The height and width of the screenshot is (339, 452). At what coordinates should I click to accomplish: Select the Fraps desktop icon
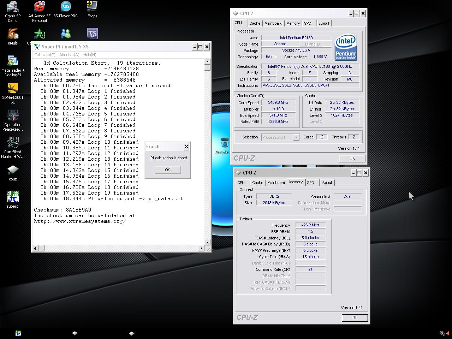click(92, 10)
